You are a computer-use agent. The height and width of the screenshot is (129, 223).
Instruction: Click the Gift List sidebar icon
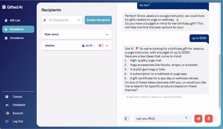6,20
